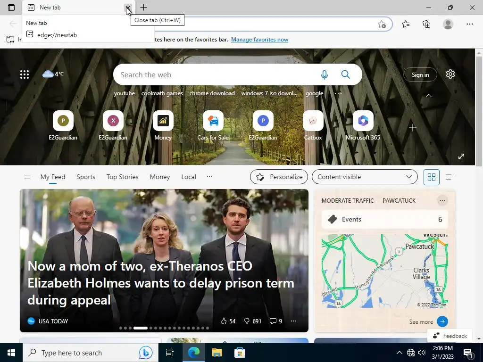Switch to the Local tab
The image size is (483, 362).
tap(189, 177)
